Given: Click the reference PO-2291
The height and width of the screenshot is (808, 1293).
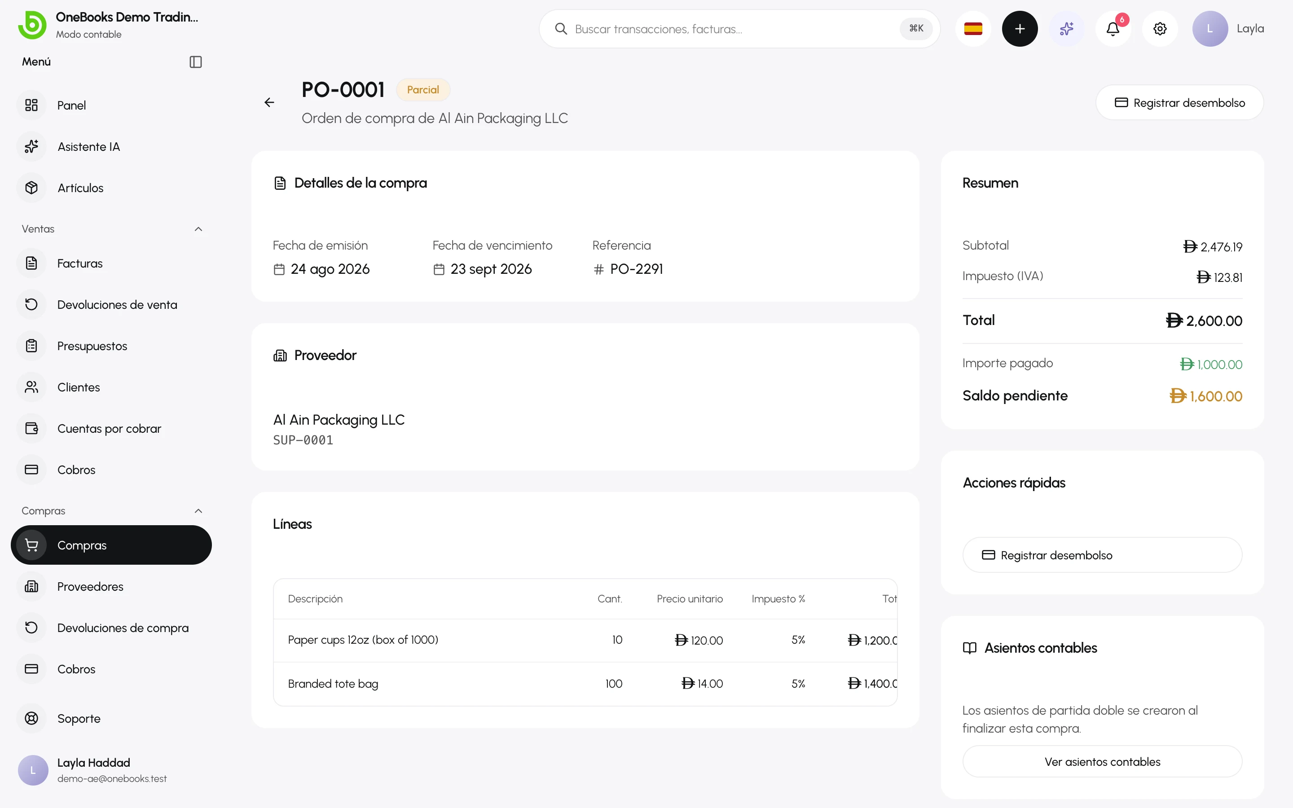Looking at the screenshot, I should coord(636,269).
